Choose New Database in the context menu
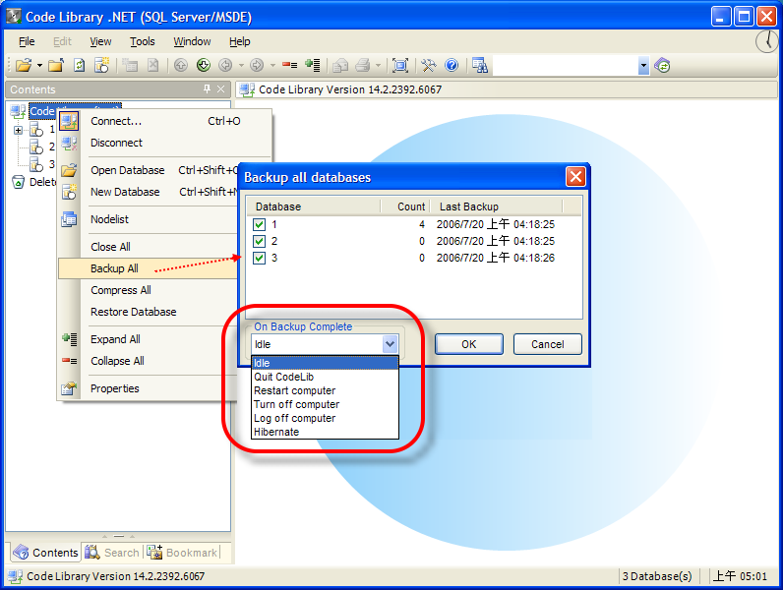 click(x=149, y=192)
